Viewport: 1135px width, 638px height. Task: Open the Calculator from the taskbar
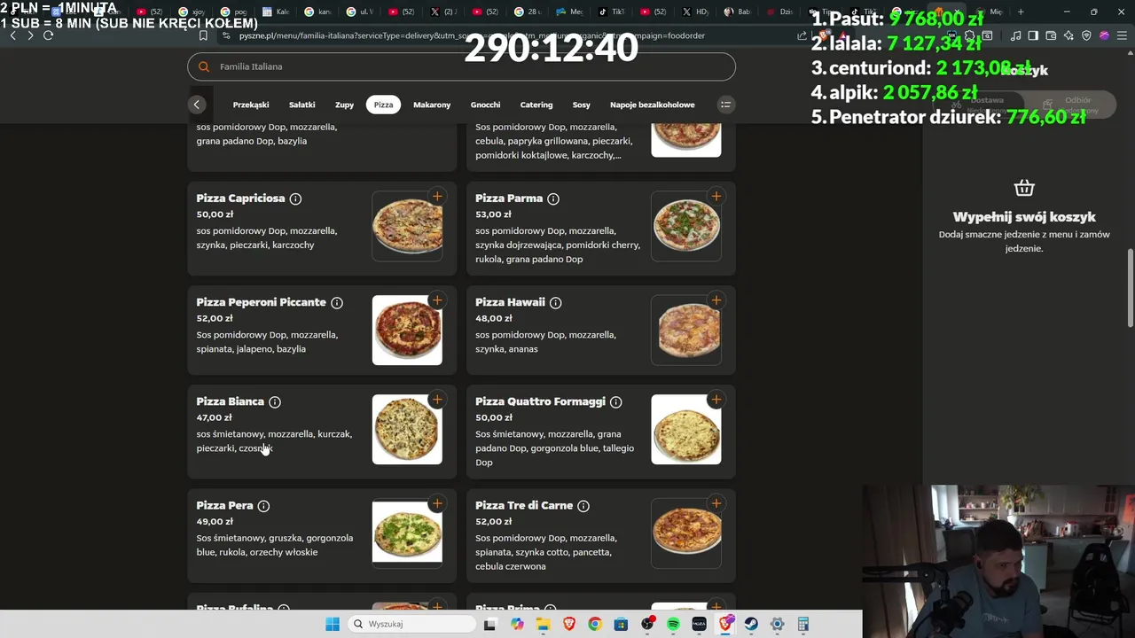click(802, 624)
